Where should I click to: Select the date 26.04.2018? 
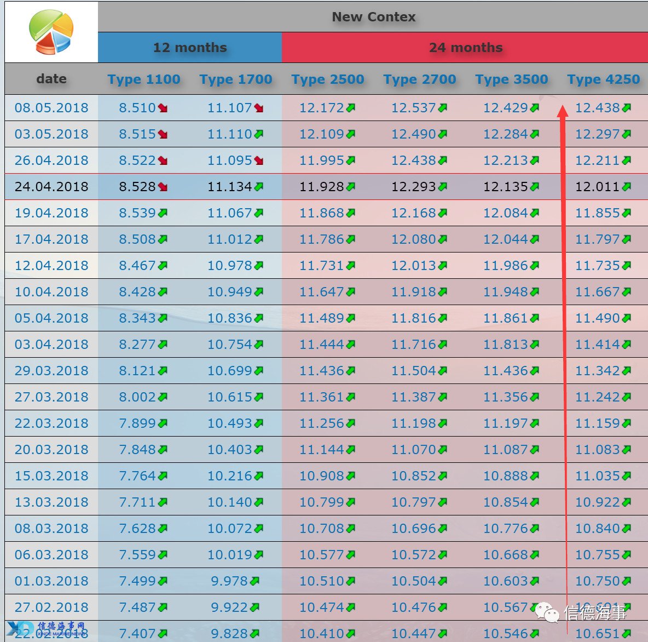[51, 160]
